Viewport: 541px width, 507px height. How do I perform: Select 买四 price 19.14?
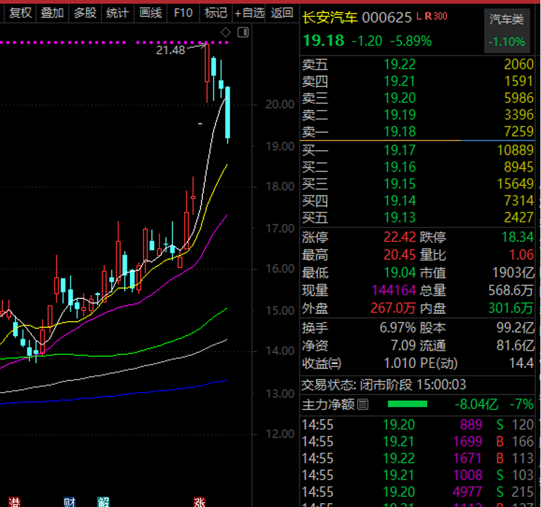(400, 201)
